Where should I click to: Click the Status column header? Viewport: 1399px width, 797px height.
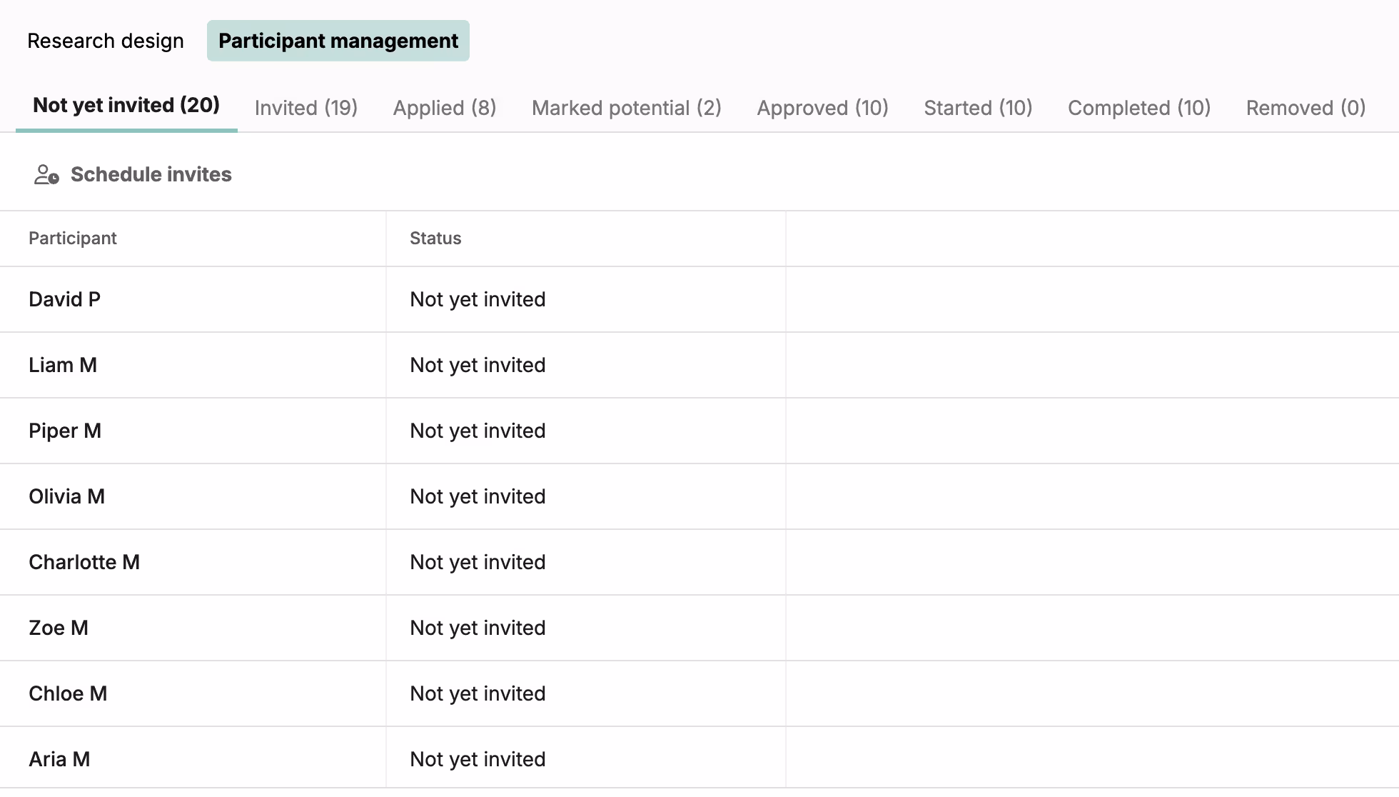tap(435, 239)
